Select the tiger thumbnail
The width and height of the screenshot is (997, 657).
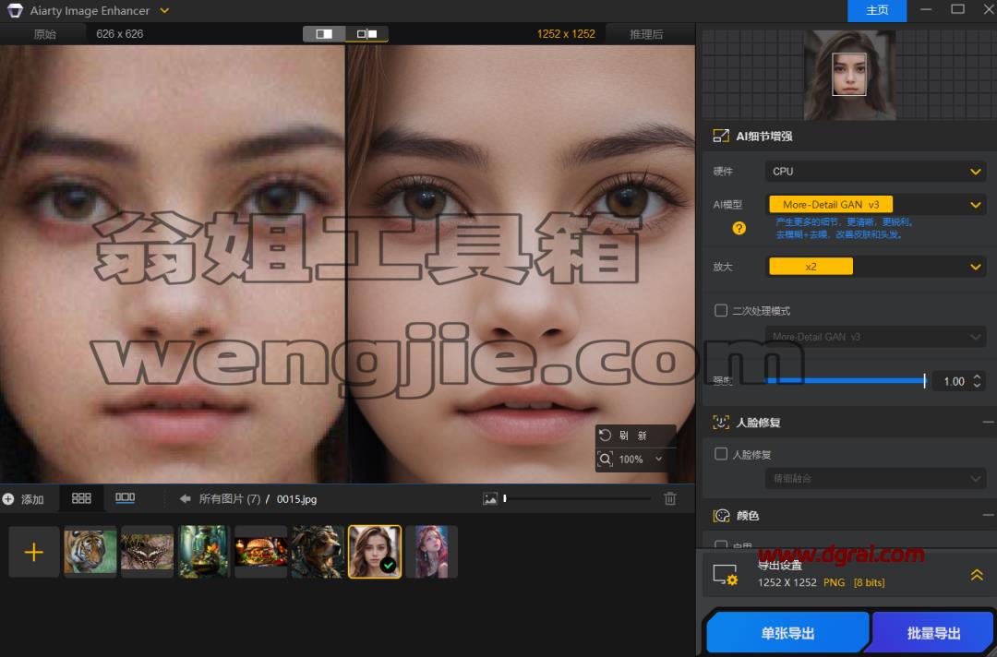[x=90, y=552]
